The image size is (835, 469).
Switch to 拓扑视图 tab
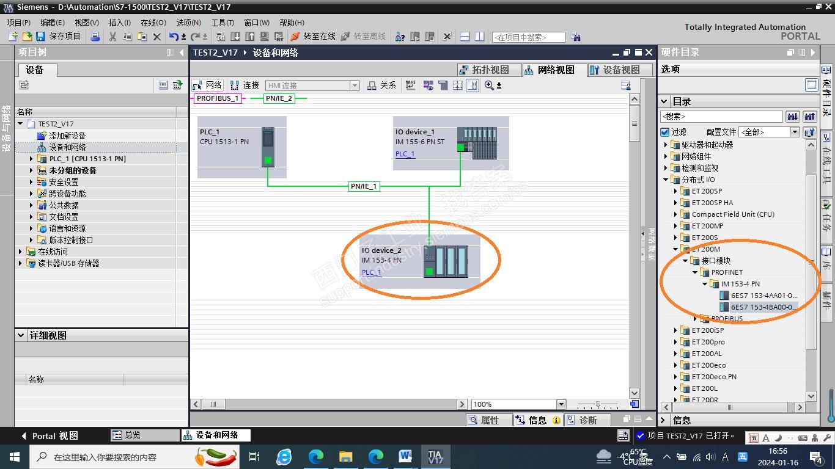click(x=490, y=70)
